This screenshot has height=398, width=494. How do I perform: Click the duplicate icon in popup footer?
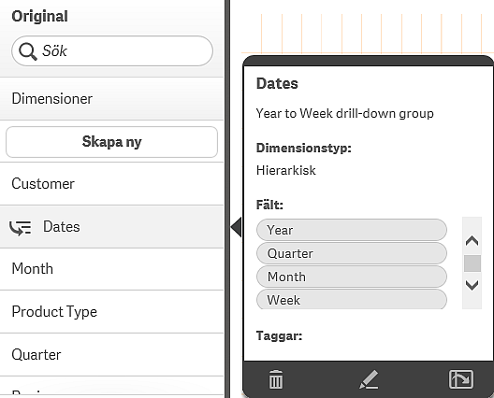[x=461, y=379]
